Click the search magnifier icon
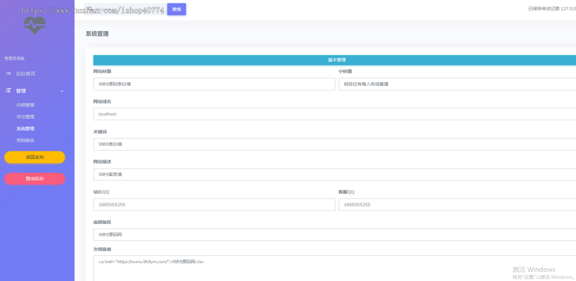Screen dimensions: 576x281 pyautogui.click(x=90, y=9)
